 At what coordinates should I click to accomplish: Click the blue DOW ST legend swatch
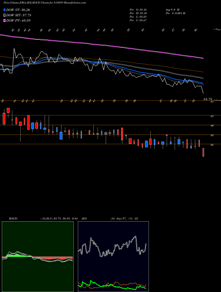pyautogui.click(x=4, y=10)
